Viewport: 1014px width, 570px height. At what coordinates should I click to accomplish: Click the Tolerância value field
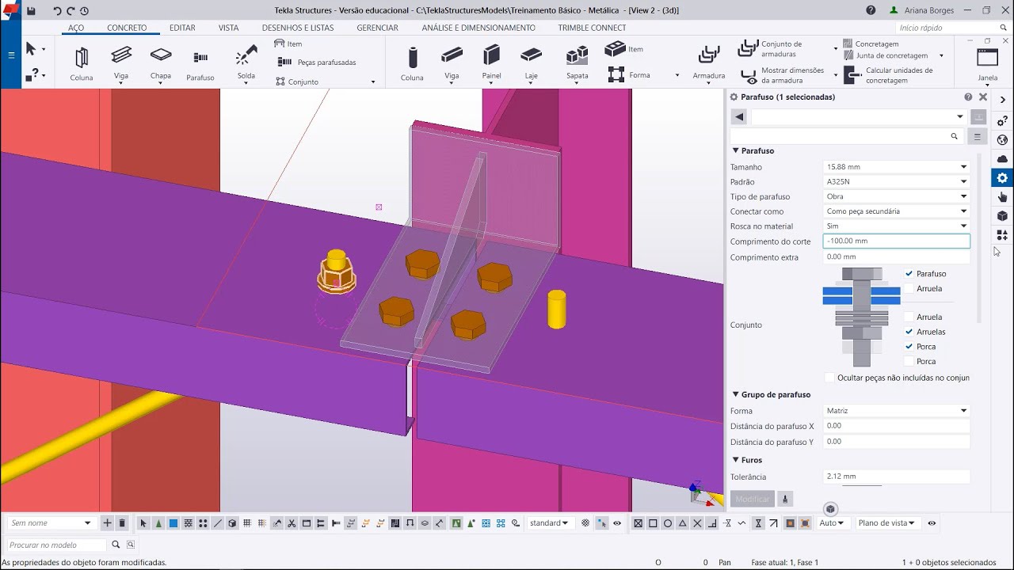(896, 477)
